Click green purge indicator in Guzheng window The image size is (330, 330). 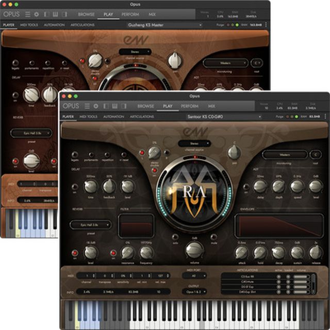point(237,25)
